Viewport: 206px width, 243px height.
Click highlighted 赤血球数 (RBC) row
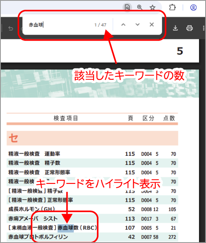point(92,228)
